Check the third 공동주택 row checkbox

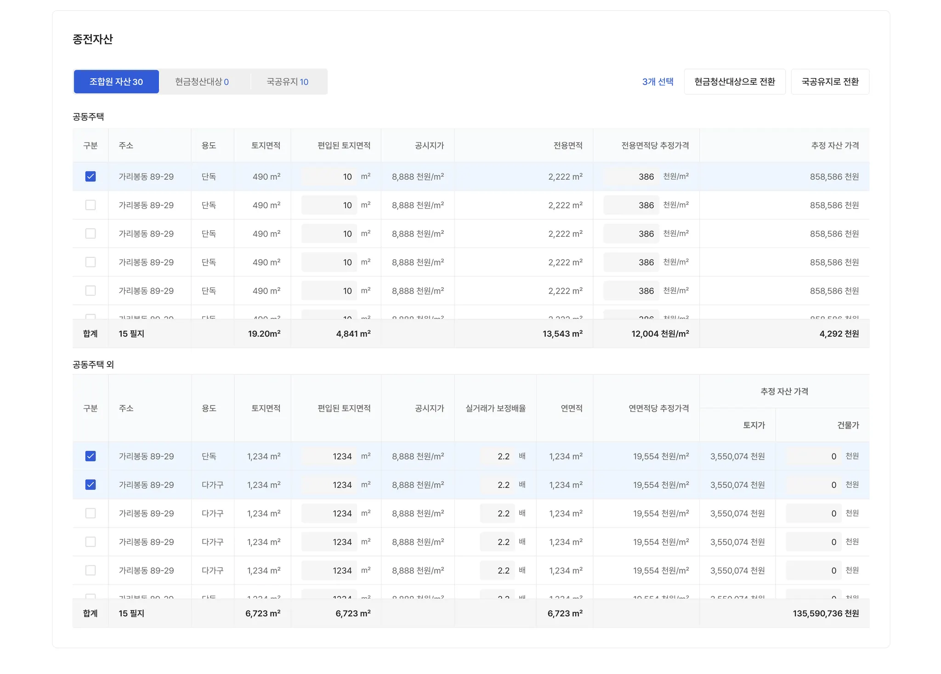91,233
